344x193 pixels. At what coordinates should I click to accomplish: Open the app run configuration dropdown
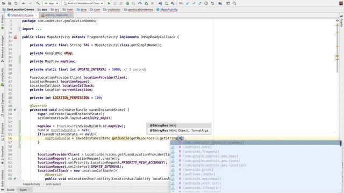click(51, 3)
